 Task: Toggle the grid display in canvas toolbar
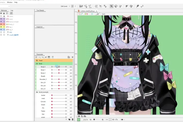pyautogui.click(x=98, y=14)
